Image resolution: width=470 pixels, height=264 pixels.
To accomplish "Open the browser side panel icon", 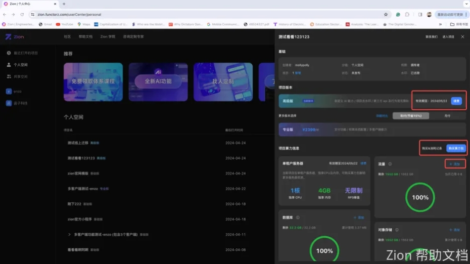I will click(420, 14).
